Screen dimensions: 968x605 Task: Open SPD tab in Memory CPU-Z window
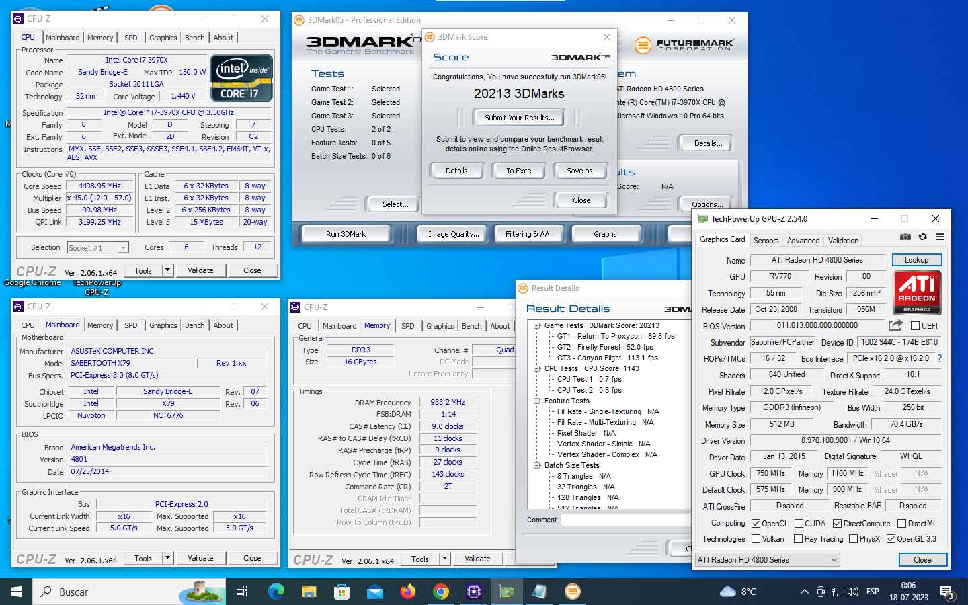408,326
